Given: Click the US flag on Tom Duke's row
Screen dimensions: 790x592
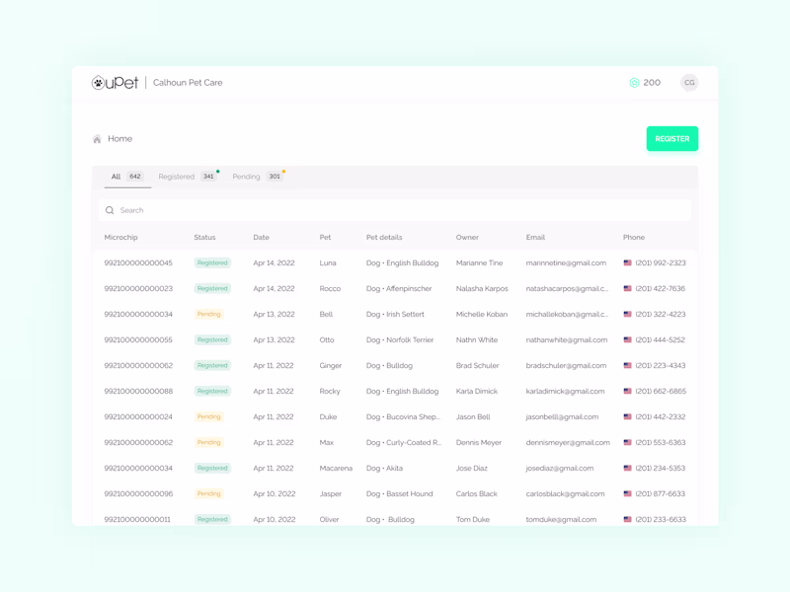Looking at the screenshot, I should click(x=626, y=519).
